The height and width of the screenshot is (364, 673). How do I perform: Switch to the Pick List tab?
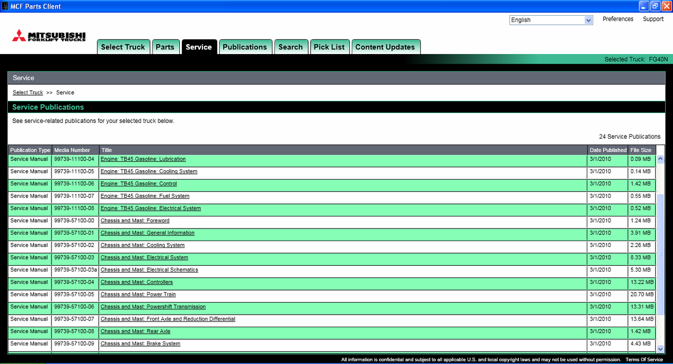click(x=329, y=47)
